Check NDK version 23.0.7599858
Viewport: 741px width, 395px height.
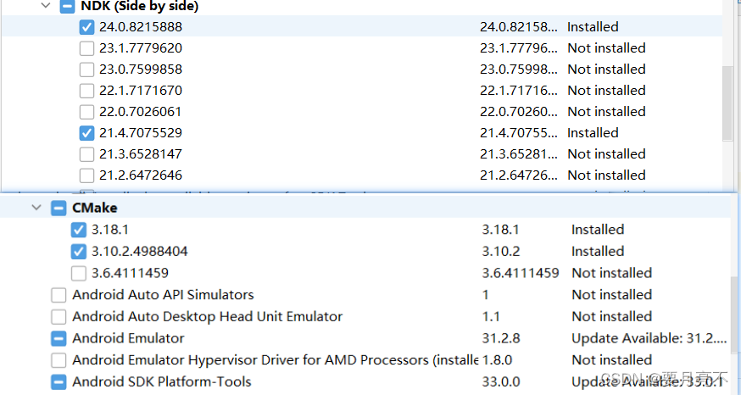(86, 70)
